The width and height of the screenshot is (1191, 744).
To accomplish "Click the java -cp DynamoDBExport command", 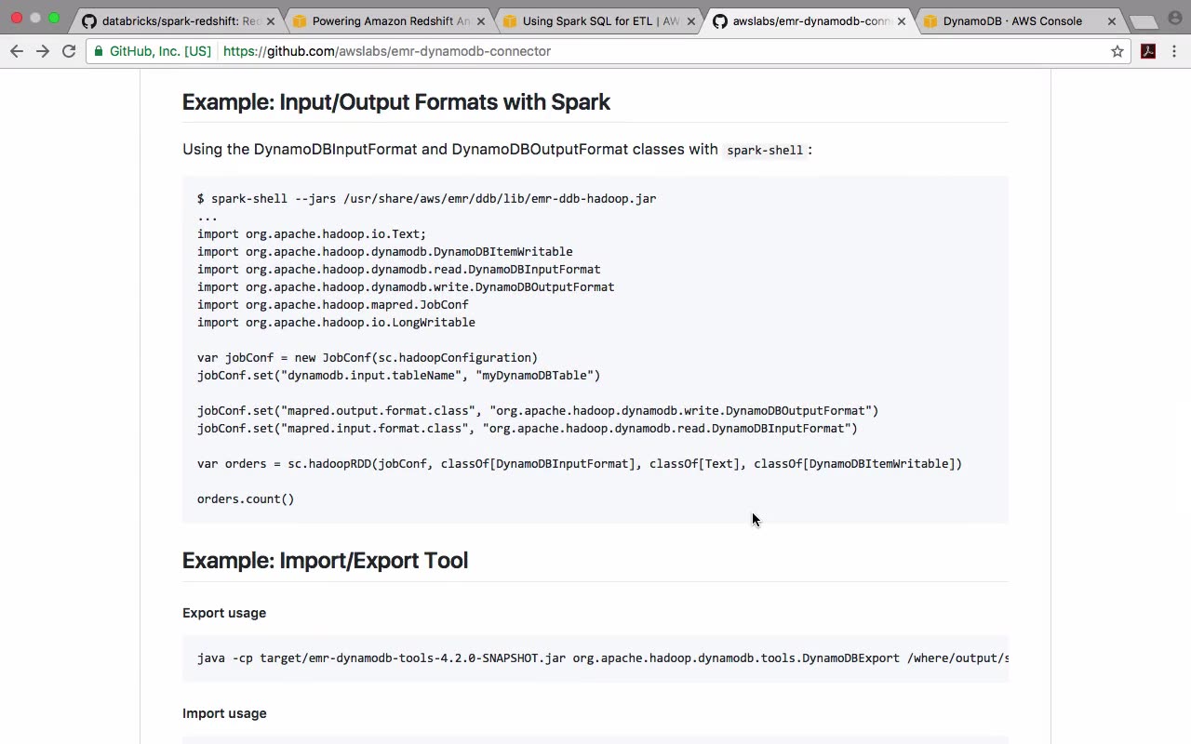I will (x=603, y=658).
